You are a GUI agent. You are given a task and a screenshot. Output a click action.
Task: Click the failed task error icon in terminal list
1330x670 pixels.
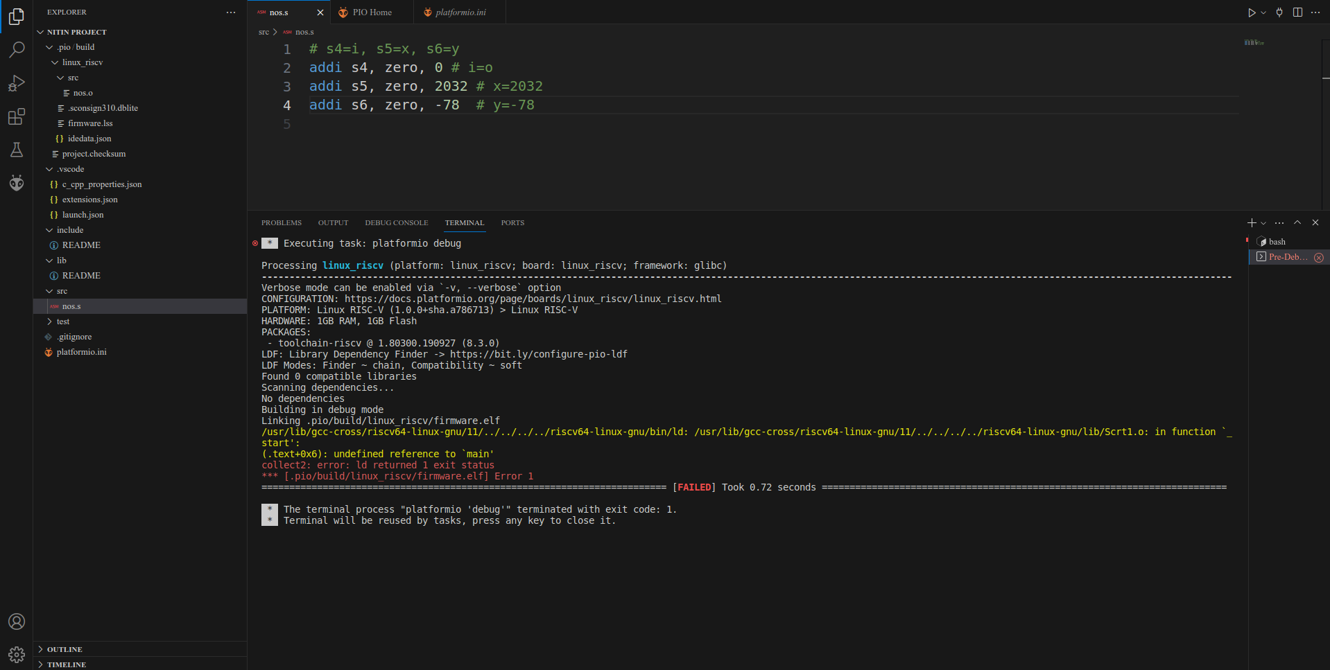[1319, 258]
